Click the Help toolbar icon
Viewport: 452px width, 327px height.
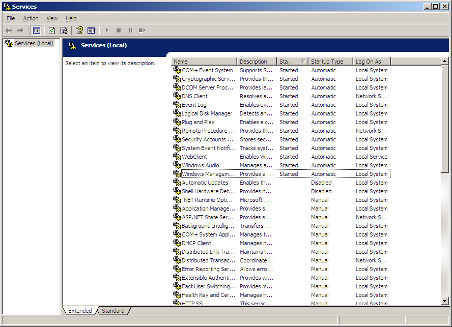pyautogui.click(x=79, y=30)
